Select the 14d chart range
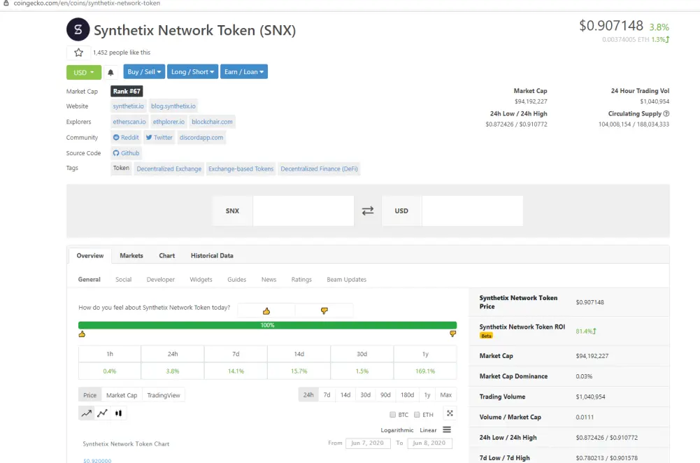Image resolution: width=700 pixels, height=463 pixels. tap(345, 394)
